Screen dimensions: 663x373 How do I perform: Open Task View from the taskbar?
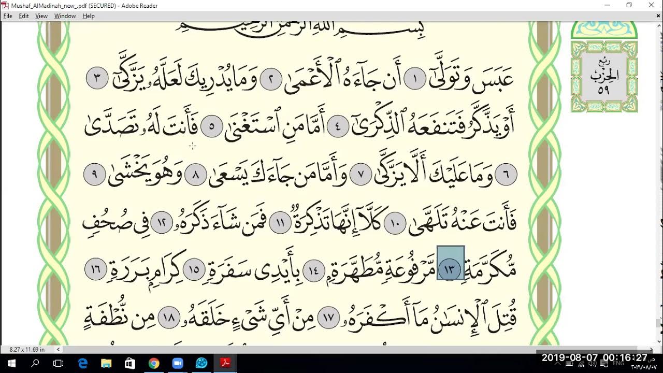click(x=59, y=363)
